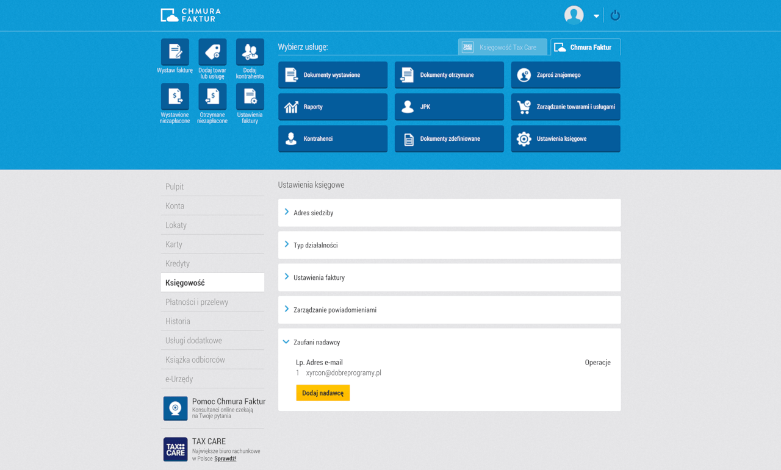Click the Wystaw fakturę icon
Screen dimensions: 781x470
[x=175, y=52]
